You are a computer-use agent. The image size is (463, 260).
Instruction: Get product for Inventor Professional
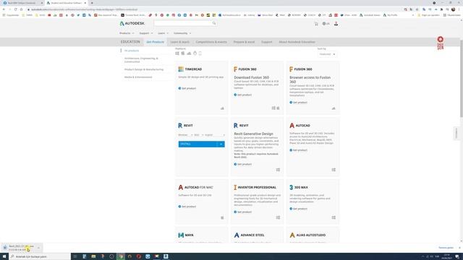click(x=243, y=212)
